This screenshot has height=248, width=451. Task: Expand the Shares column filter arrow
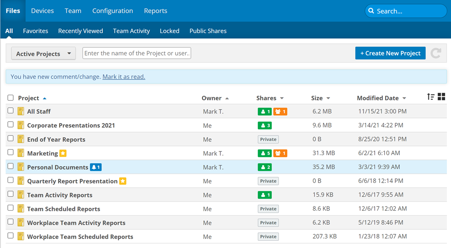282,98
